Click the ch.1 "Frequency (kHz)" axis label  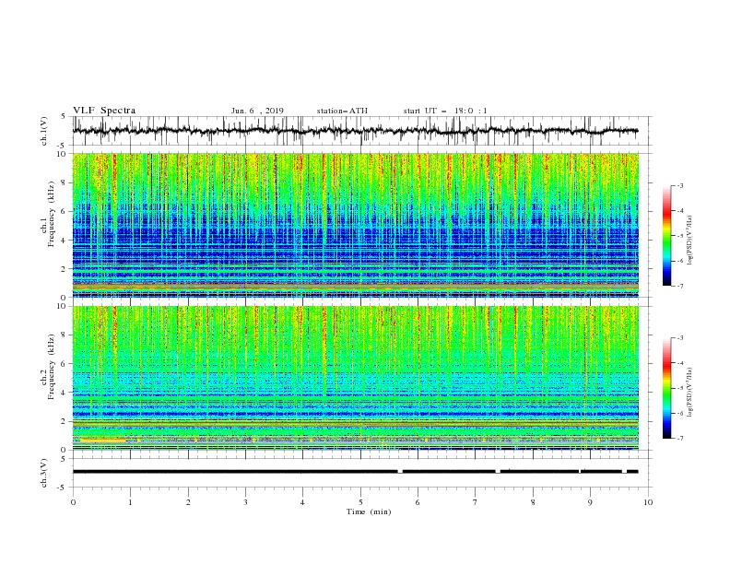tap(52, 214)
